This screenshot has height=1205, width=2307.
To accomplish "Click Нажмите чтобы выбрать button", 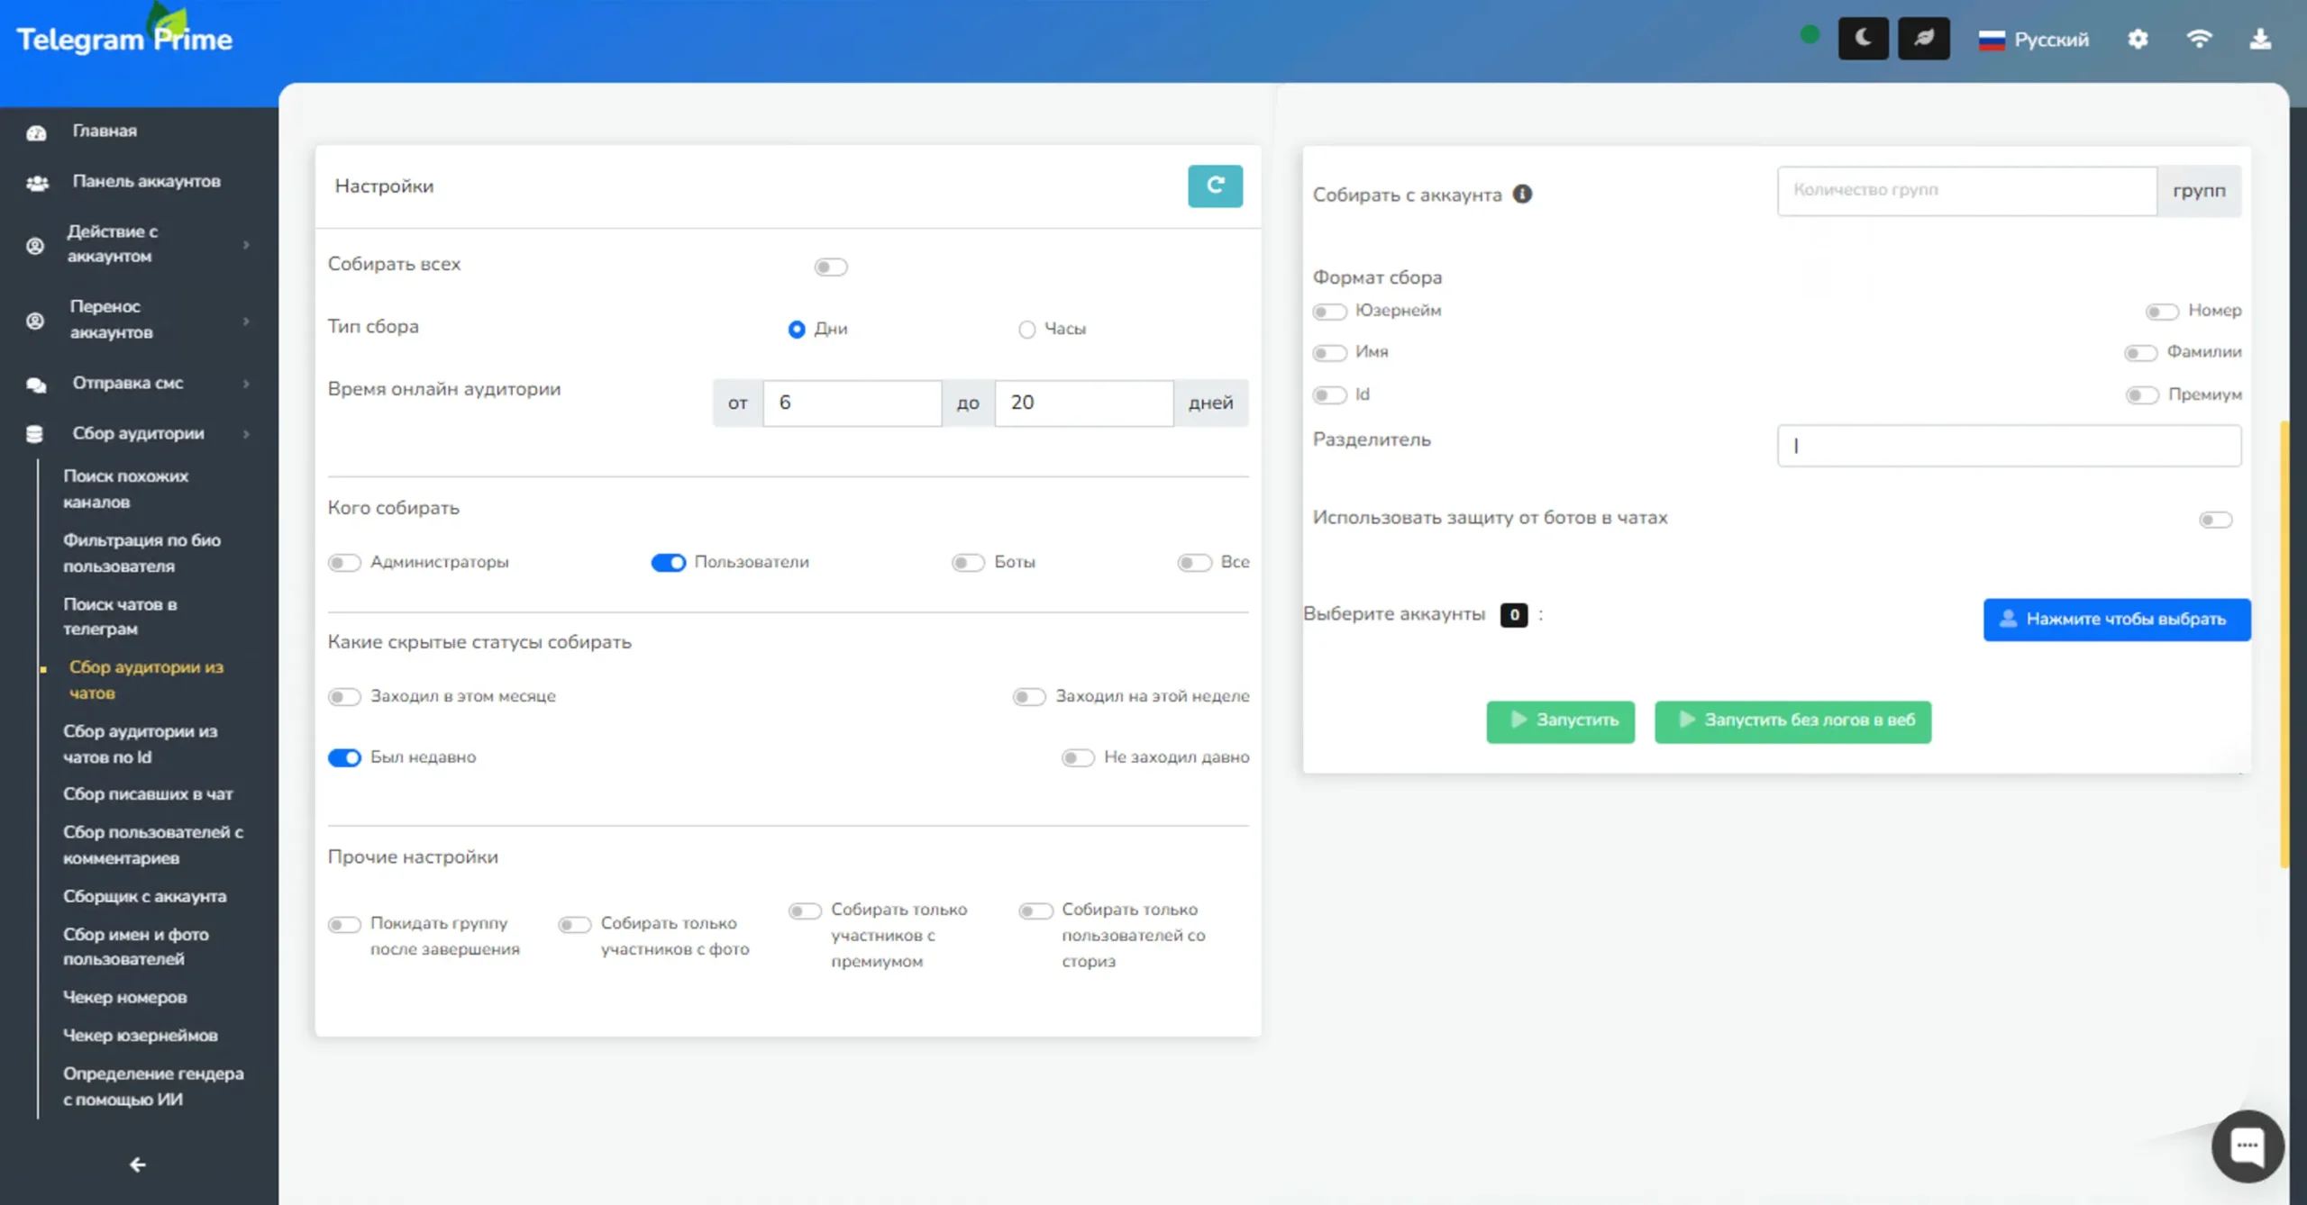I will click(x=2116, y=620).
